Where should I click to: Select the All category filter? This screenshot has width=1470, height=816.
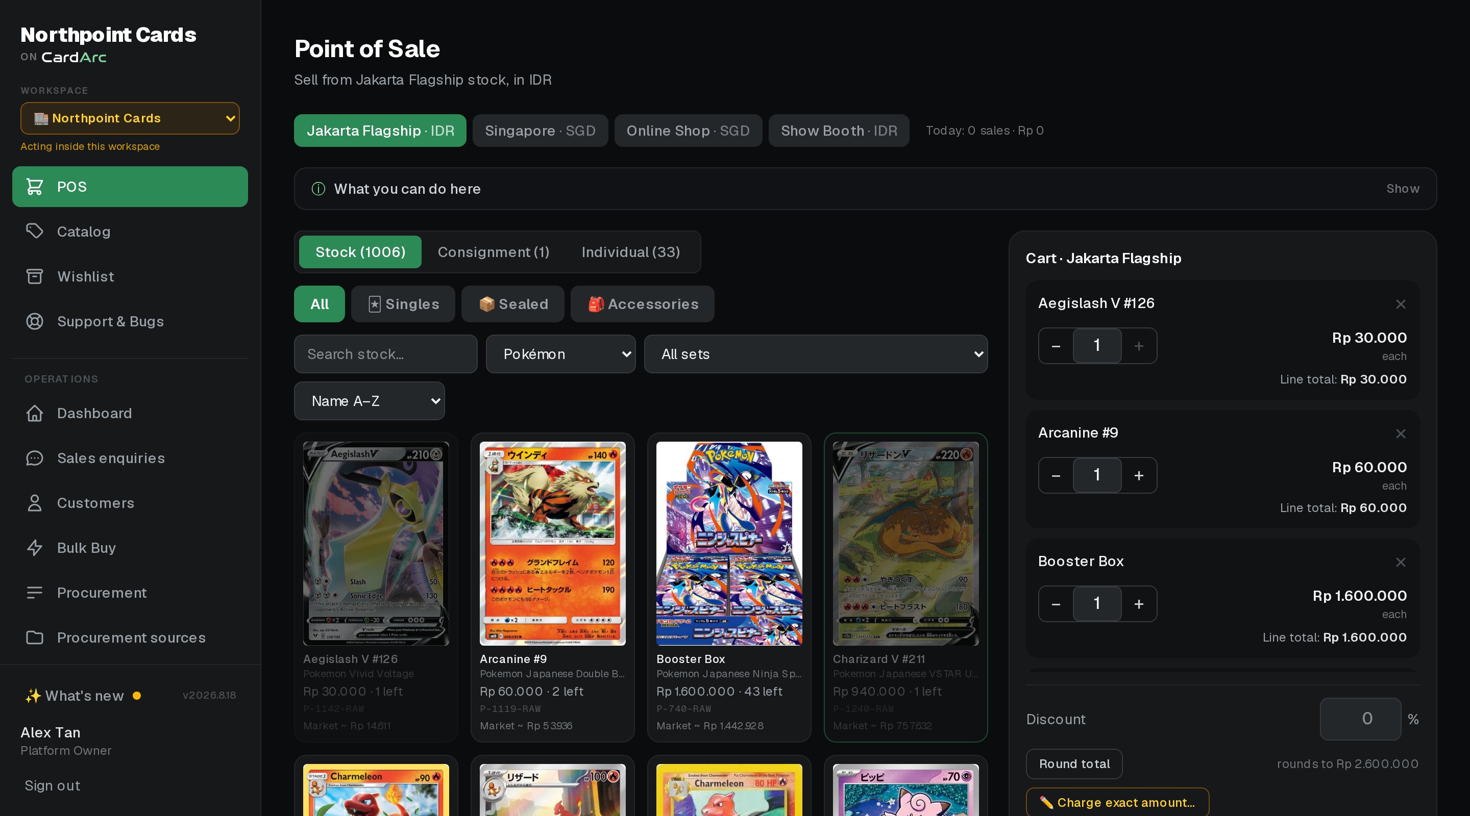[319, 304]
